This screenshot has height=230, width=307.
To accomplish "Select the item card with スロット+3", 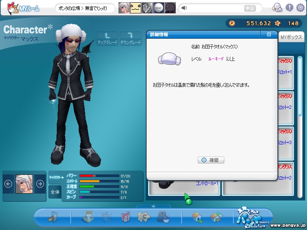I will pyautogui.click(x=286, y=143).
